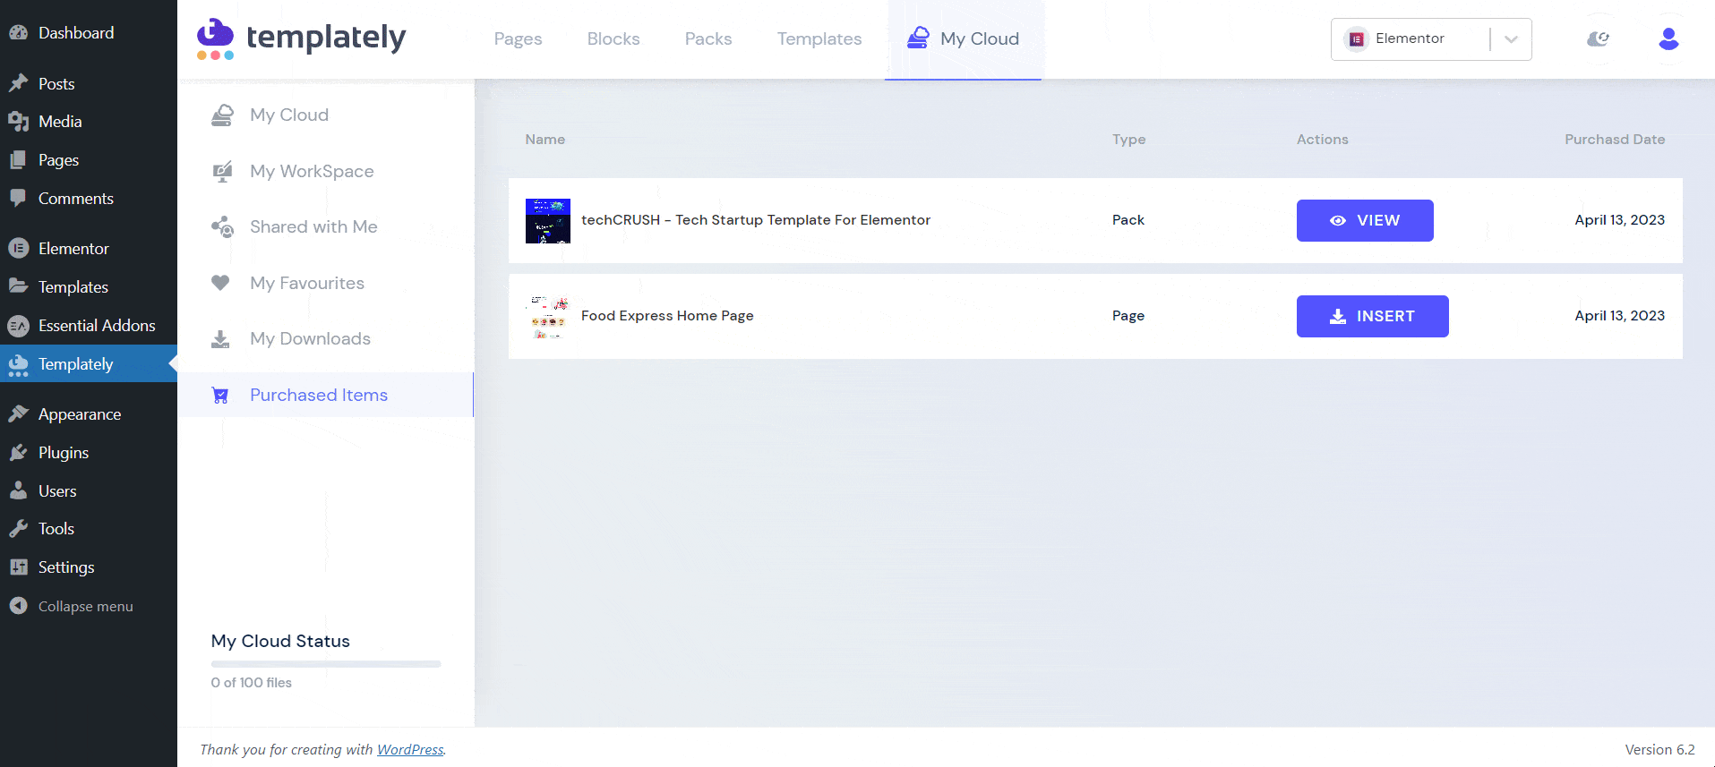Open the user profile avatar icon

click(1668, 38)
